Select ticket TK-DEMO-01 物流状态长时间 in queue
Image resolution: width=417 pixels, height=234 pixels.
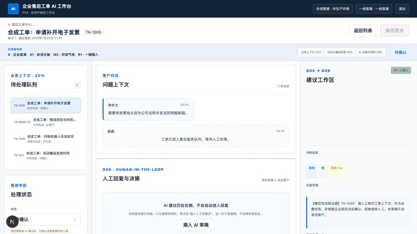pos(46,122)
